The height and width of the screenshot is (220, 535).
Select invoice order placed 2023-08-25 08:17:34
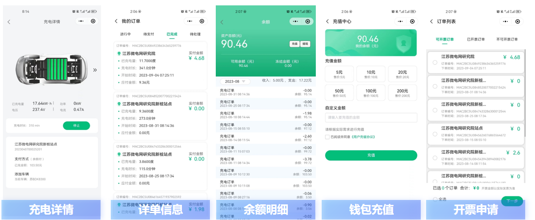[x=434, y=110]
